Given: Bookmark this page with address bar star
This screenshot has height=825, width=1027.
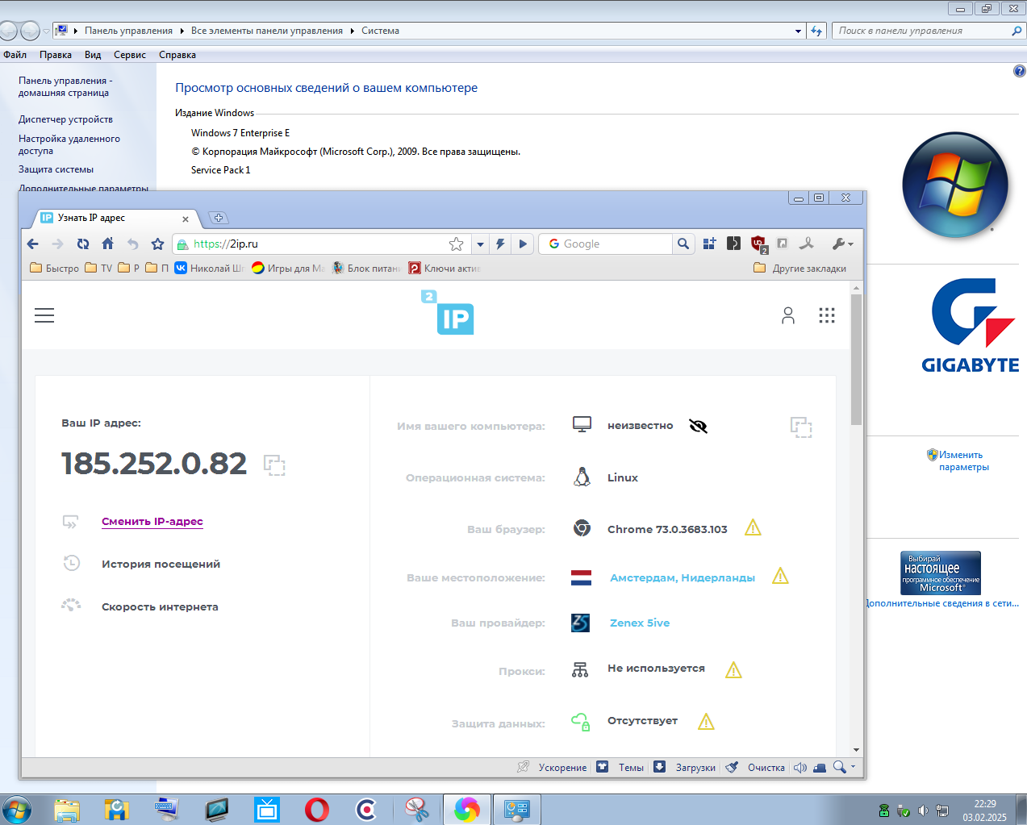Looking at the screenshot, I should click(x=456, y=244).
